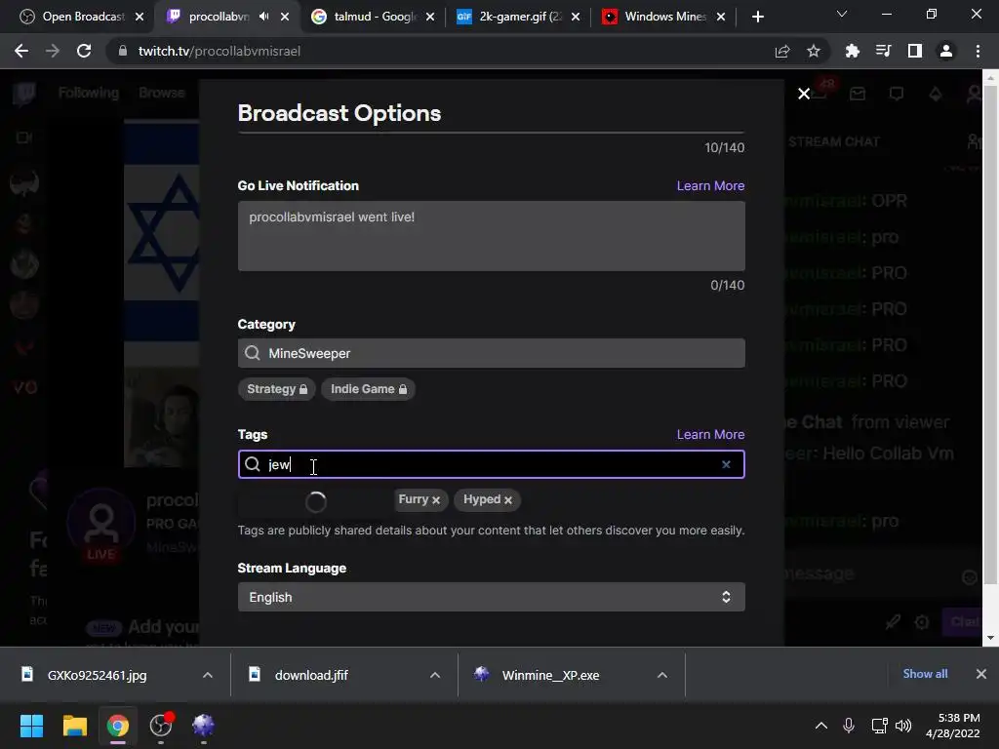Open OBS Studio from the taskbar
Screen dimensions: 999x749
tap(161, 726)
